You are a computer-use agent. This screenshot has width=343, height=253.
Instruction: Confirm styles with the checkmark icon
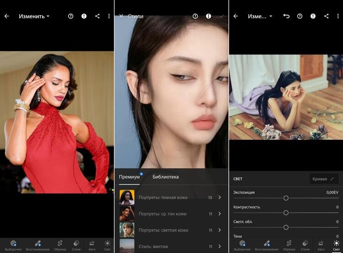tap(222, 16)
